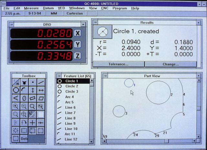Select the Arc measurement tool

pyautogui.click(x=24, y=90)
